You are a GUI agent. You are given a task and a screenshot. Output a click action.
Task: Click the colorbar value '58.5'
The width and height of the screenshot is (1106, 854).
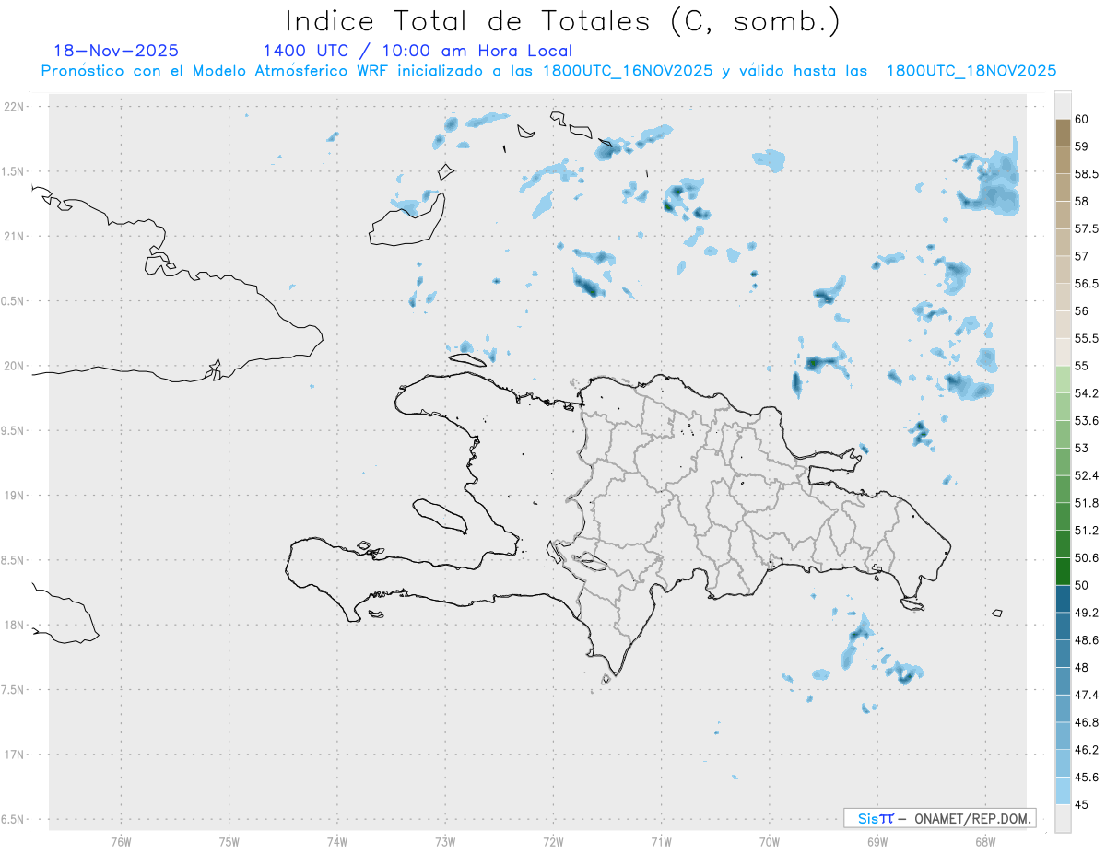pyautogui.click(x=1087, y=174)
